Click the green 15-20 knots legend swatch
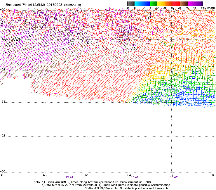The image size is (216, 190). click(x=154, y=4)
